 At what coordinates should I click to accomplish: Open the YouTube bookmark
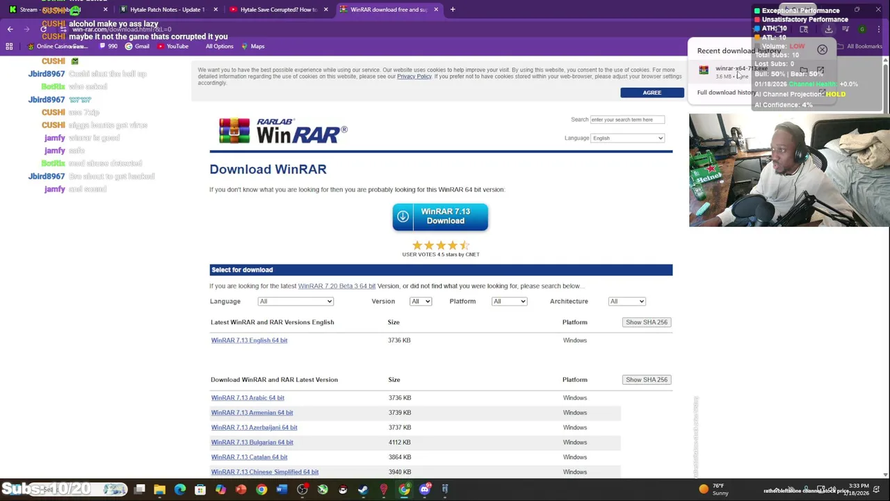(x=172, y=47)
